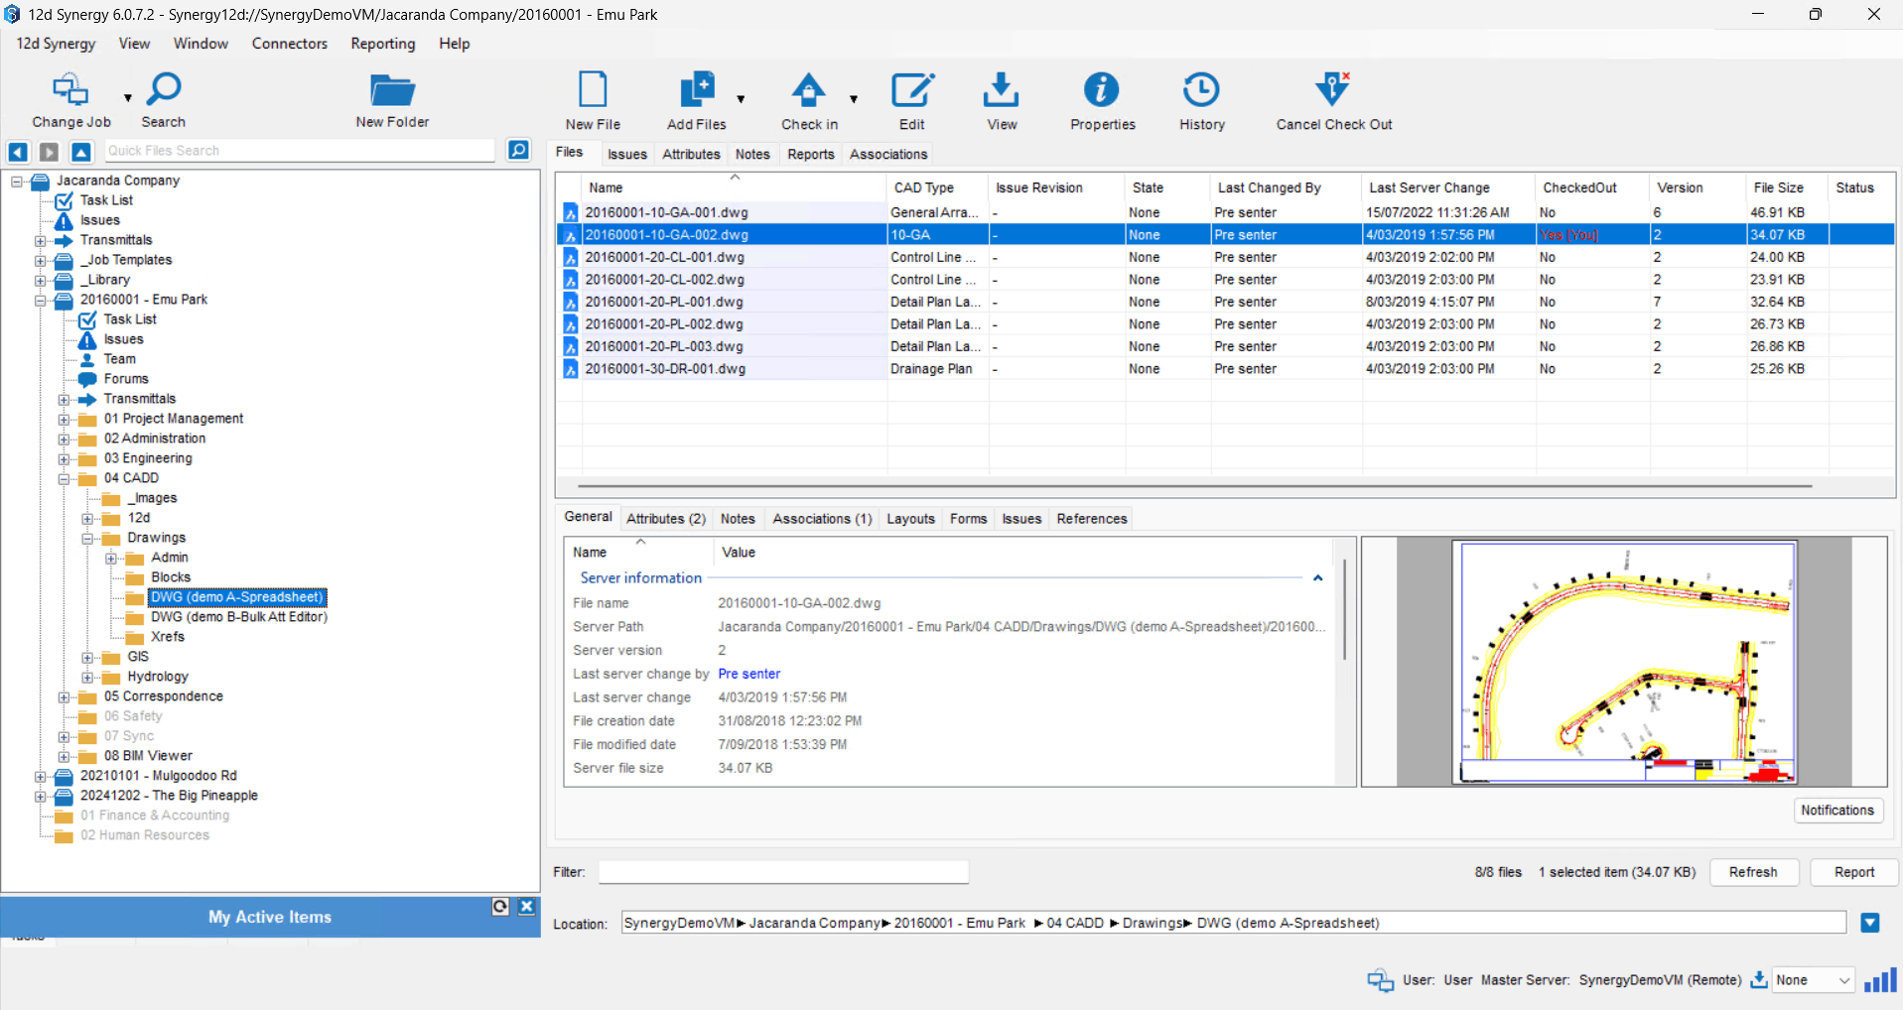
Task: Switch to the top Attributes tab
Action: coord(691,154)
